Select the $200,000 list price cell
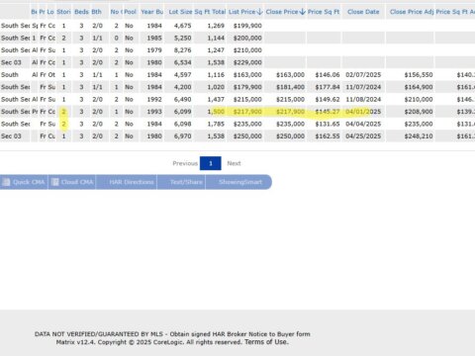475x356 pixels. 247,38
